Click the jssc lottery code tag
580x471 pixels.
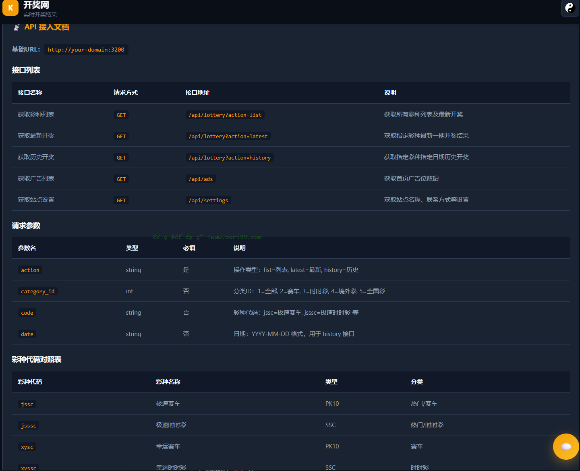pyautogui.click(x=27, y=404)
